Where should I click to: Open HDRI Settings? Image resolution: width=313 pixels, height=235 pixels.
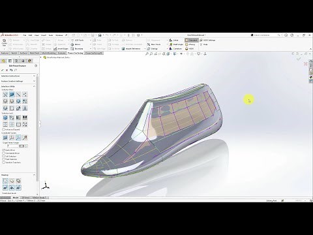pyautogui.click(x=207, y=40)
